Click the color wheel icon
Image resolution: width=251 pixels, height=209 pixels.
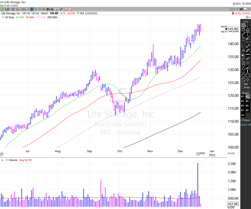point(247,17)
